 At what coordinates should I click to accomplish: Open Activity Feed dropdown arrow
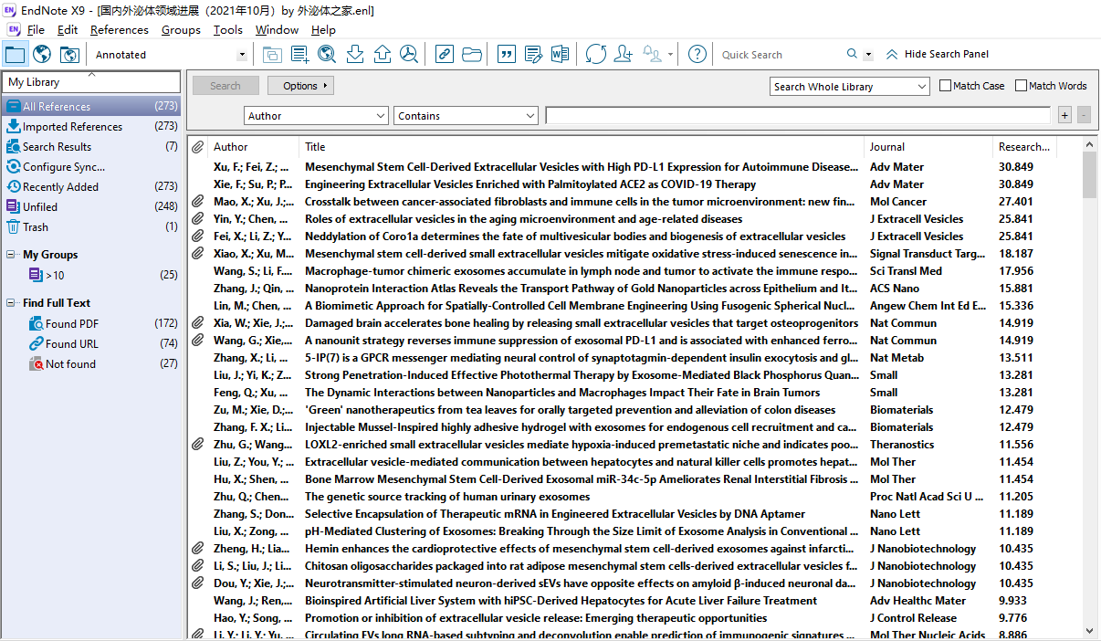point(671,55)
